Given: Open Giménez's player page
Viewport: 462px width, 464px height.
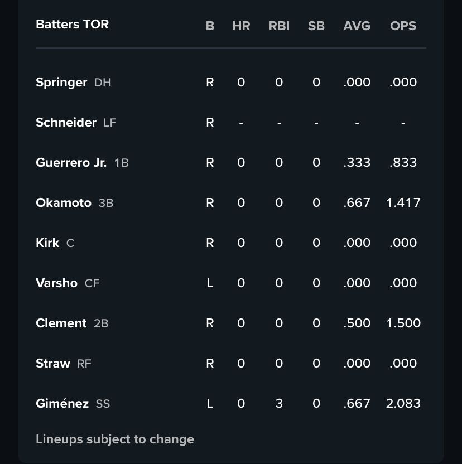Looking at the screenshot, I should pyautogui.click(x=62, y=404).
